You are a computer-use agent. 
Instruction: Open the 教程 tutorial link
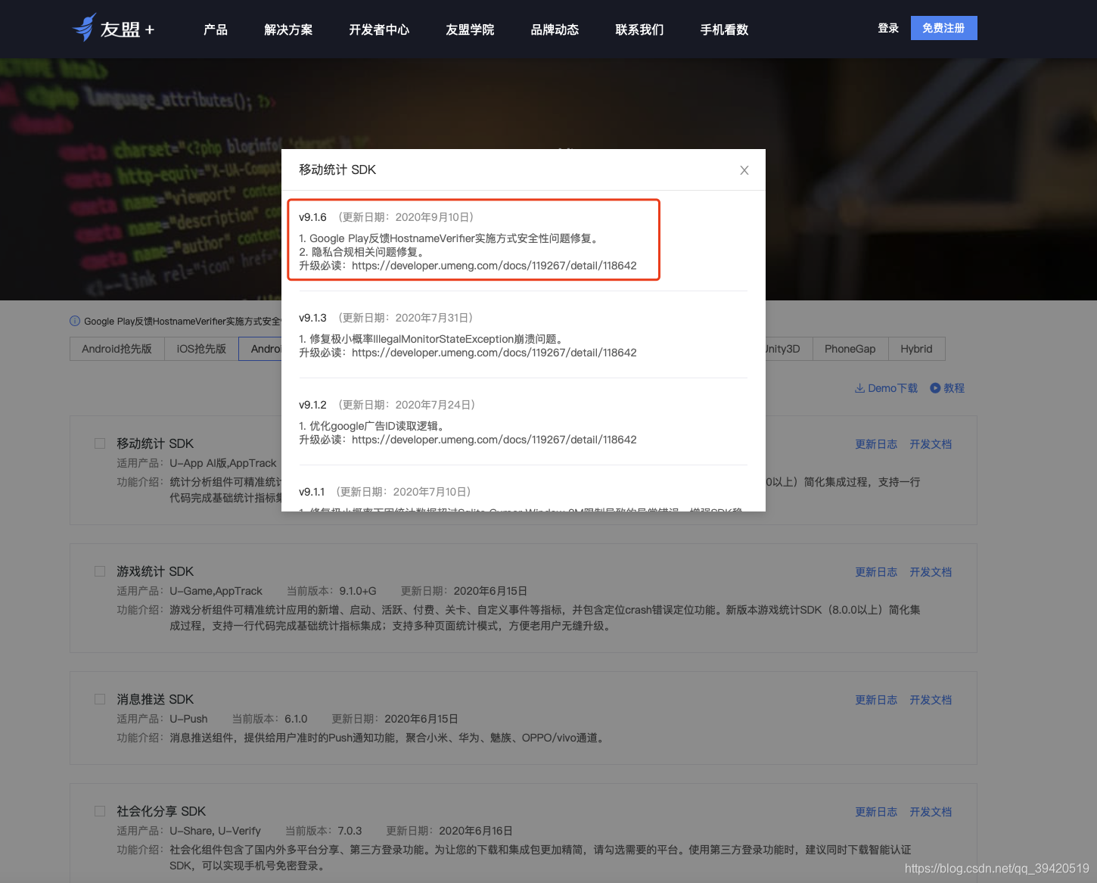click(947, 388)
